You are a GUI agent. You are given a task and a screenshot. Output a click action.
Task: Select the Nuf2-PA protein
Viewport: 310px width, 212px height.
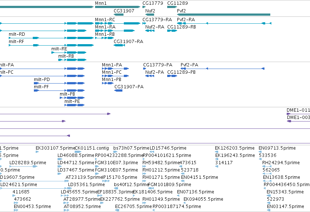click(150, 76)
